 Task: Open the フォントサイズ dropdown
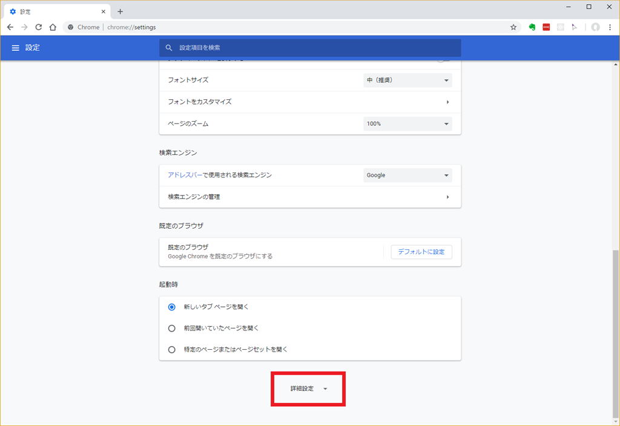[407, 80]
